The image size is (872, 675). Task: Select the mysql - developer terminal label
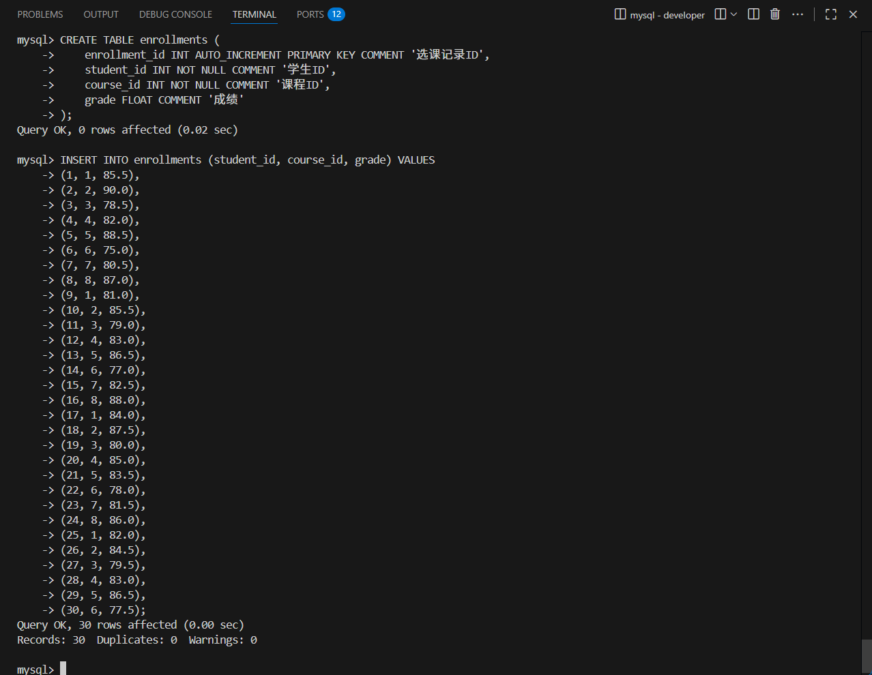[667, 15]
